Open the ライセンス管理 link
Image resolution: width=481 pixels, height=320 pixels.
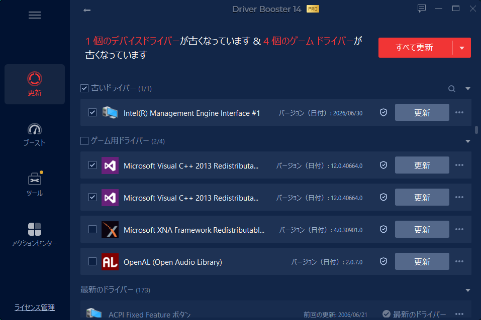click(35, 307)
